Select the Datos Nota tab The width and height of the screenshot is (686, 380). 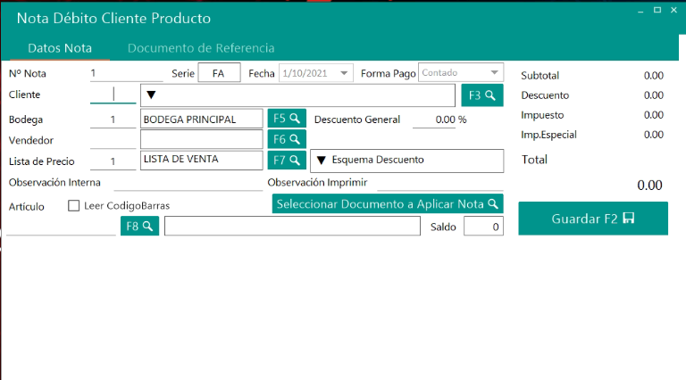click(x=60, y=48)
